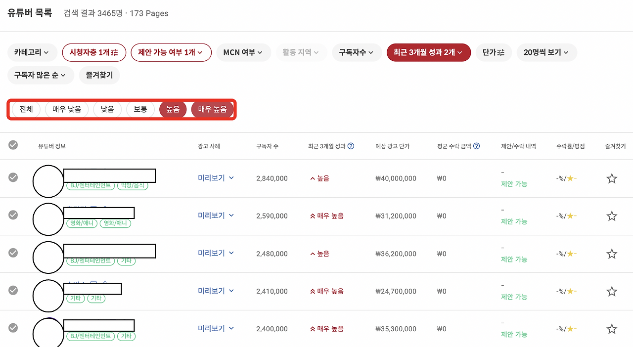The height and width of the screenshot is (347, 633).
Task: Click the 즐겨찾기 button
Action: click(99, 75)
